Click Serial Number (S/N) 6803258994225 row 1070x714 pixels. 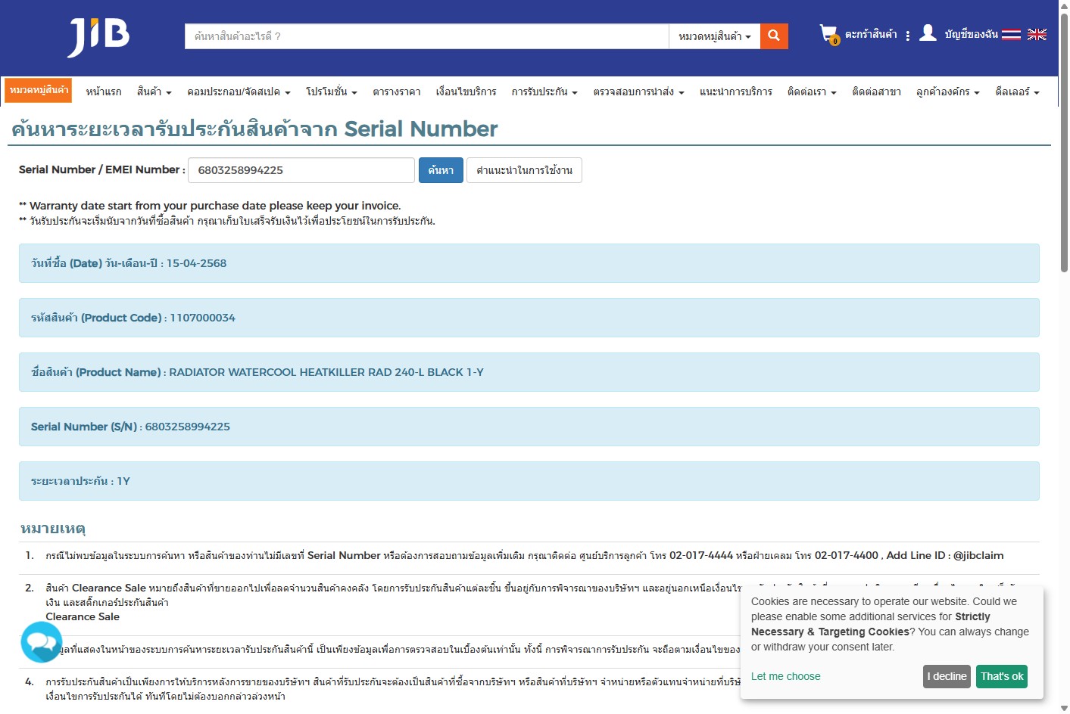click(529, 427)
